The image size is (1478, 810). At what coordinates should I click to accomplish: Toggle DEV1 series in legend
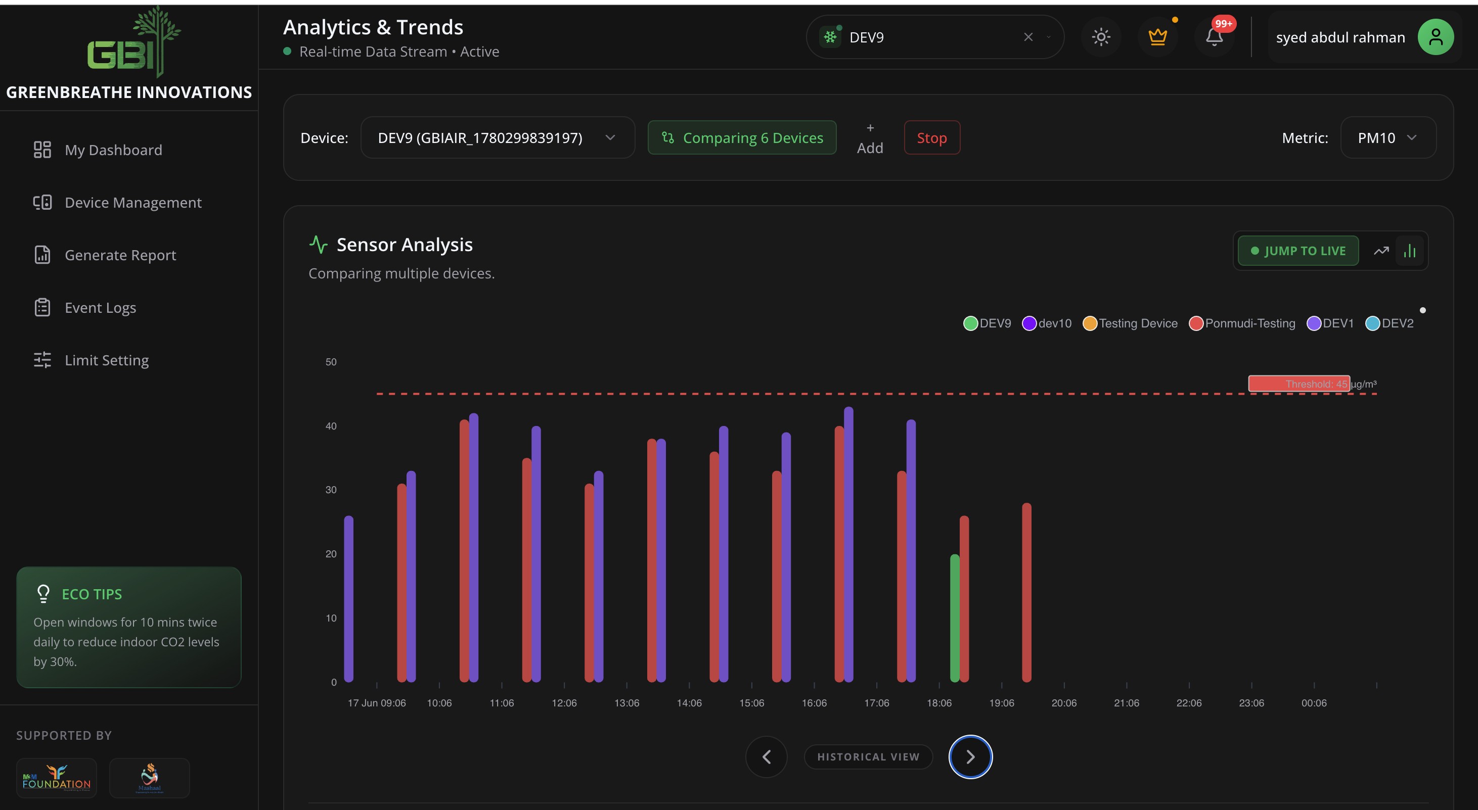click(x=1330, y=323)
